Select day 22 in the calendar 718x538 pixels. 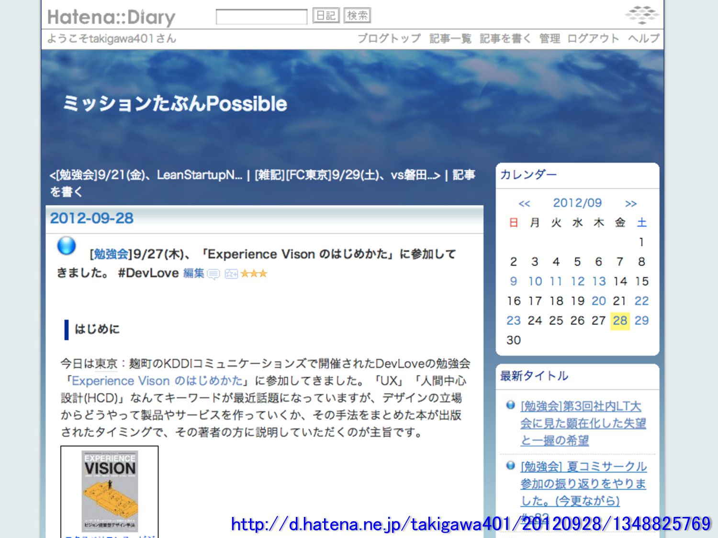(x=641, y=301)
